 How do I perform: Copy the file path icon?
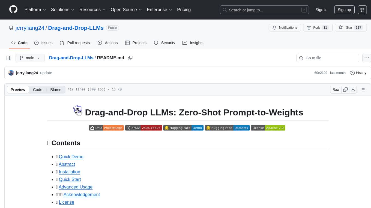coord(130,58)
